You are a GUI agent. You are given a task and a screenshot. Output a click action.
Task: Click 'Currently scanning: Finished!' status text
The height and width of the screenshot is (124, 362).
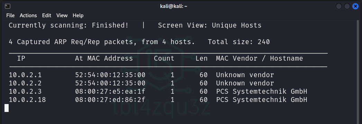(x=68, y=25)
